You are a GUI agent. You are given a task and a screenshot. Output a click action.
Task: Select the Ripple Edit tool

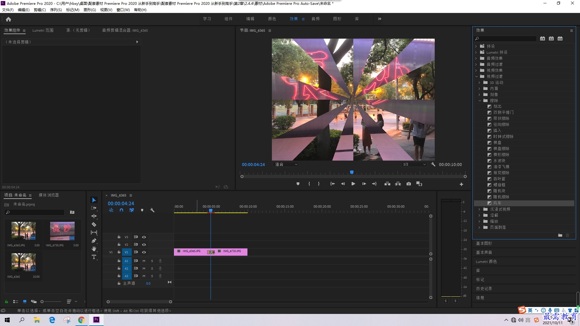tap(94, 216)
